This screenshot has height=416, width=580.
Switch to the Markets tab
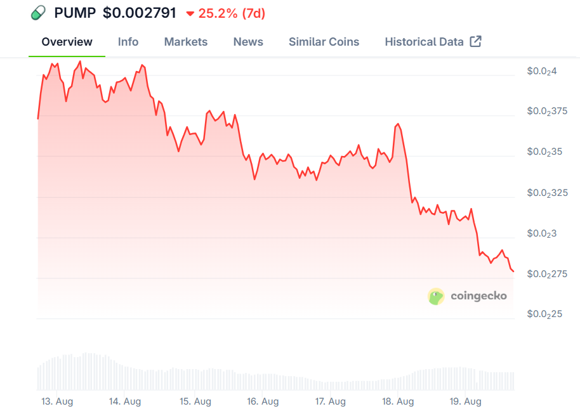pos(185,41)
